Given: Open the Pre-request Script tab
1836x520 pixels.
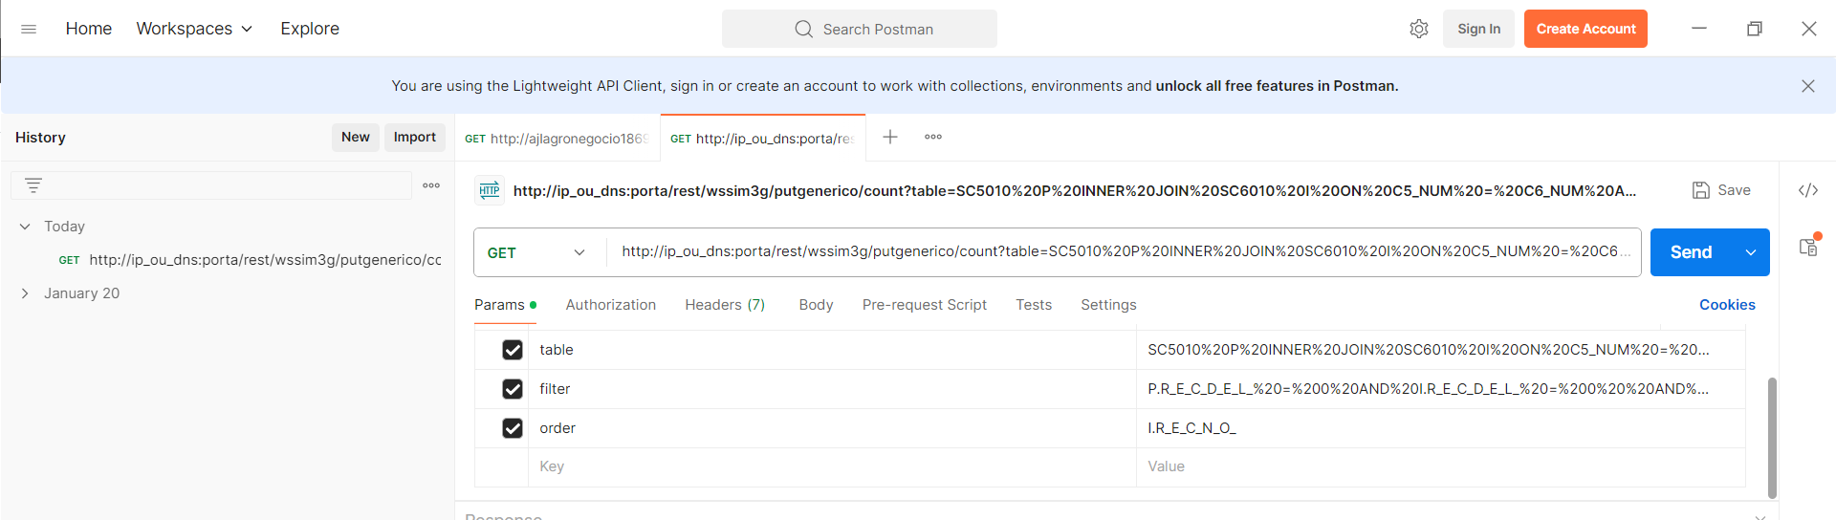Looking at the screenshot, I should pos(925,305).
